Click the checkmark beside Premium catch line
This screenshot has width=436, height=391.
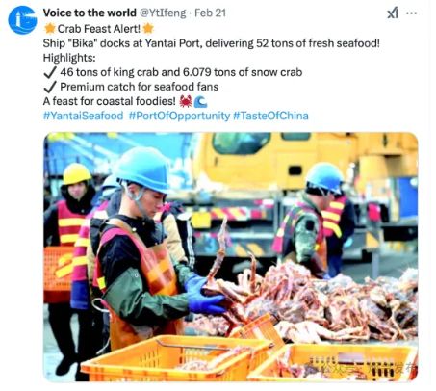[50, 87]
